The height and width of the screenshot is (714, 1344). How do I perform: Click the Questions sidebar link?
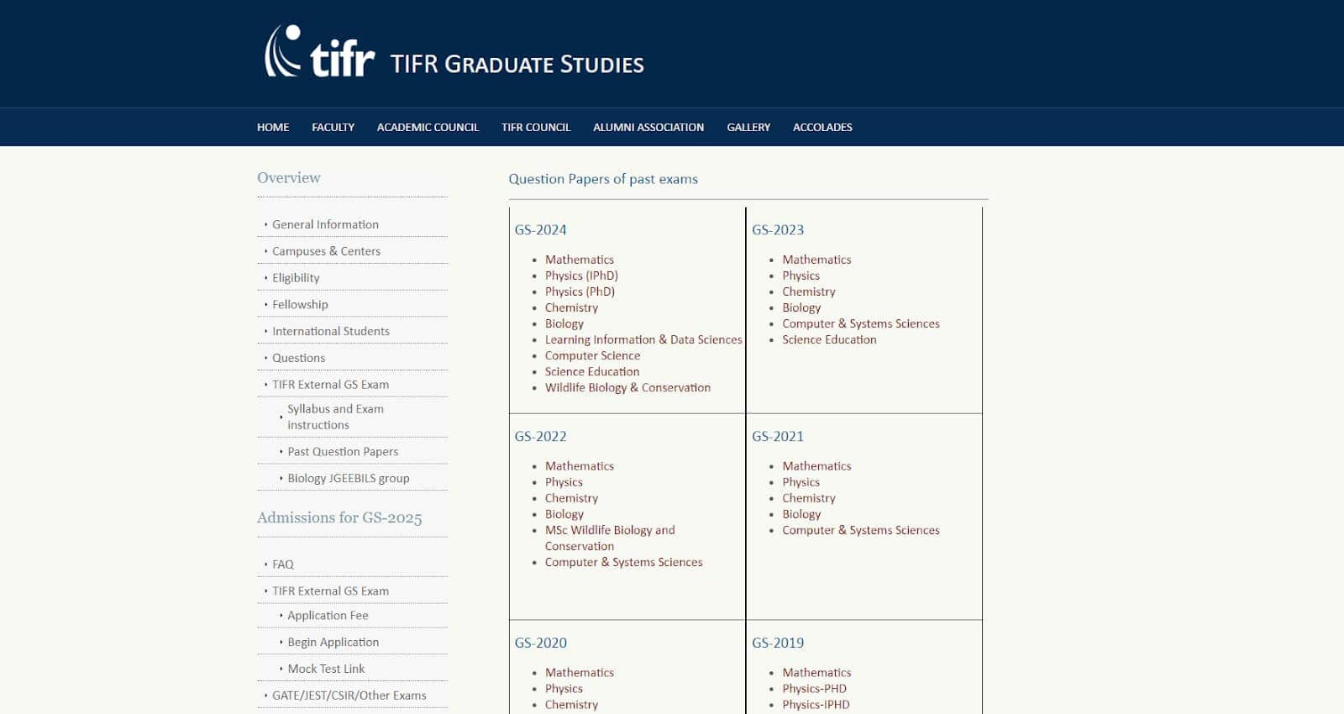(x=298, y=358)
